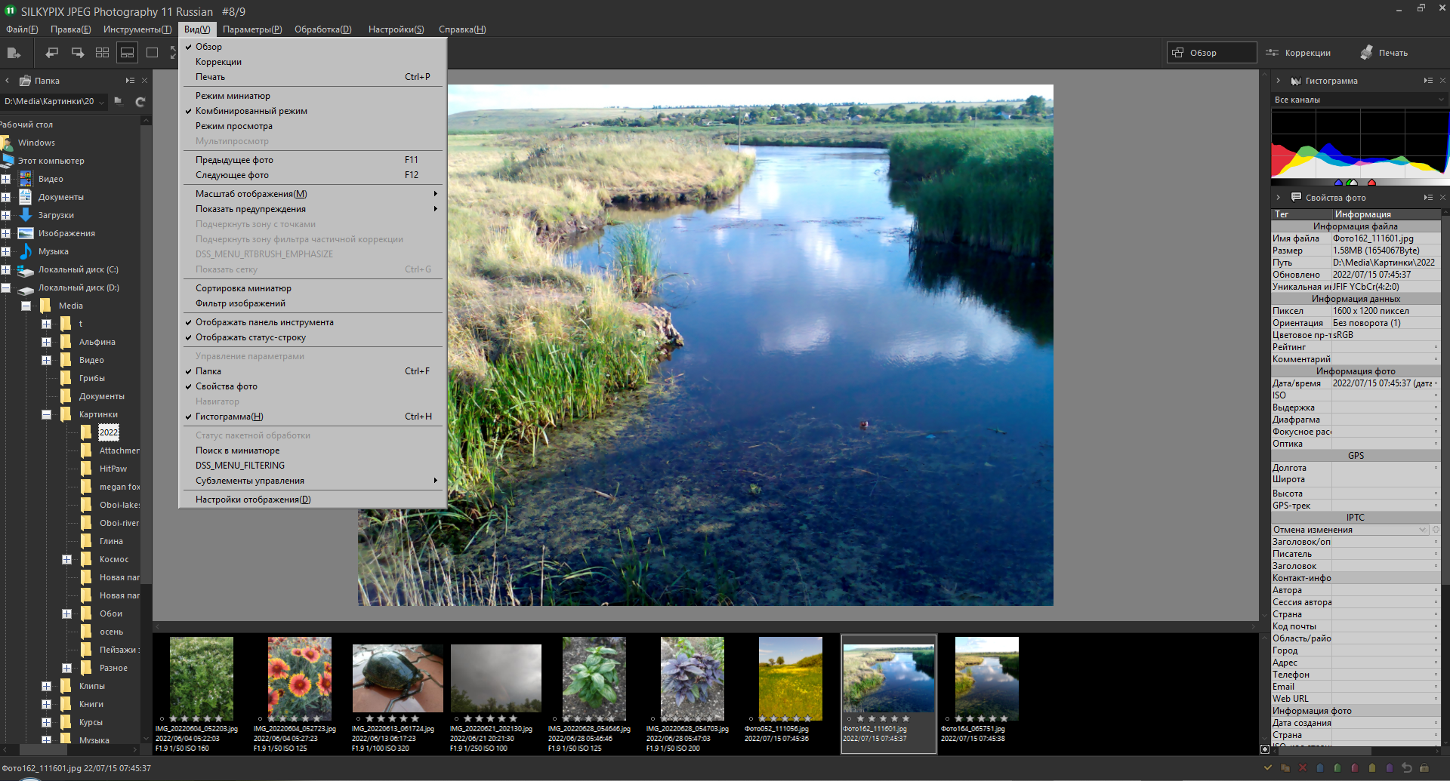1450x781 pixels.
Task: Click the single-image preview mode toolbar icon
Action: (x=152, y=53)
